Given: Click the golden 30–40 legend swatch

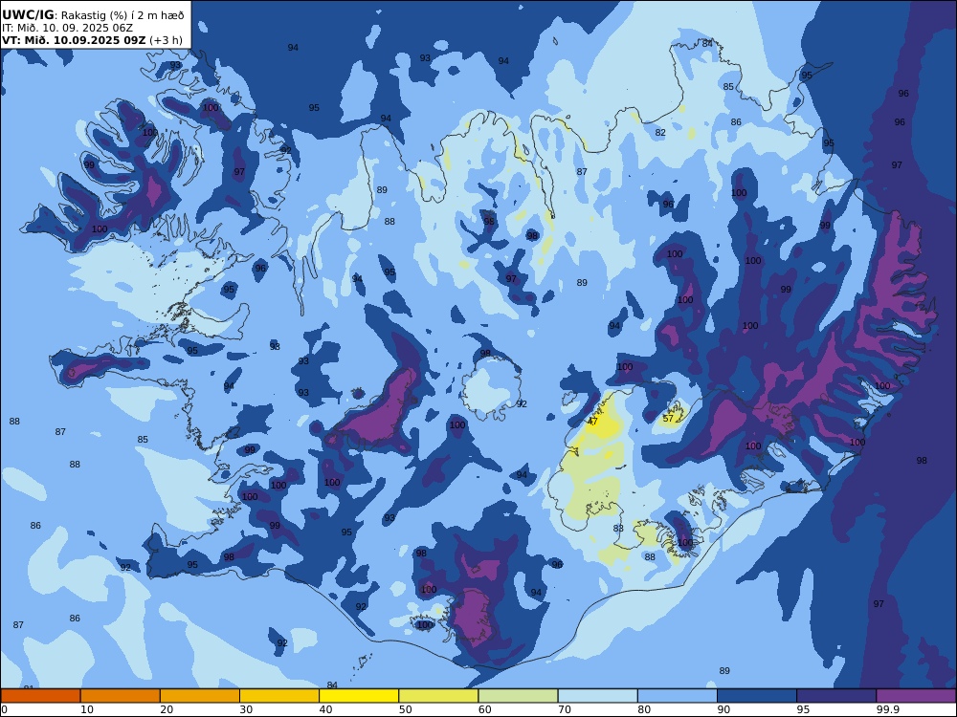Looking at the screenshot, I should (x=279, y=696).
